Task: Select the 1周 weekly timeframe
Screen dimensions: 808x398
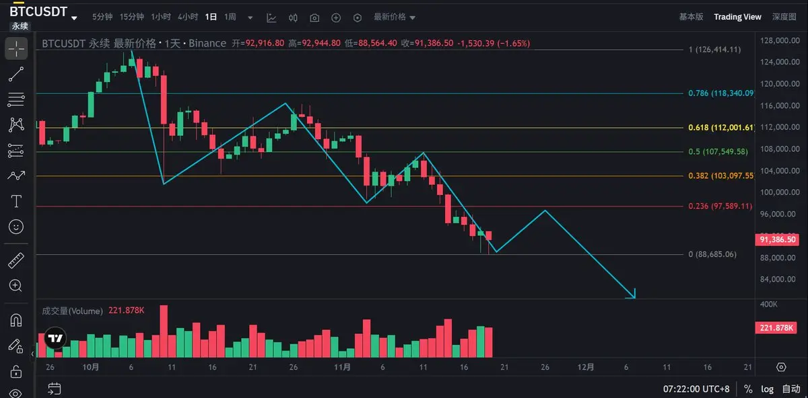Action: pos(230,17)
